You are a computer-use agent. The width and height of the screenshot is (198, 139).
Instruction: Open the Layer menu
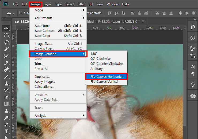coord(47,4)
